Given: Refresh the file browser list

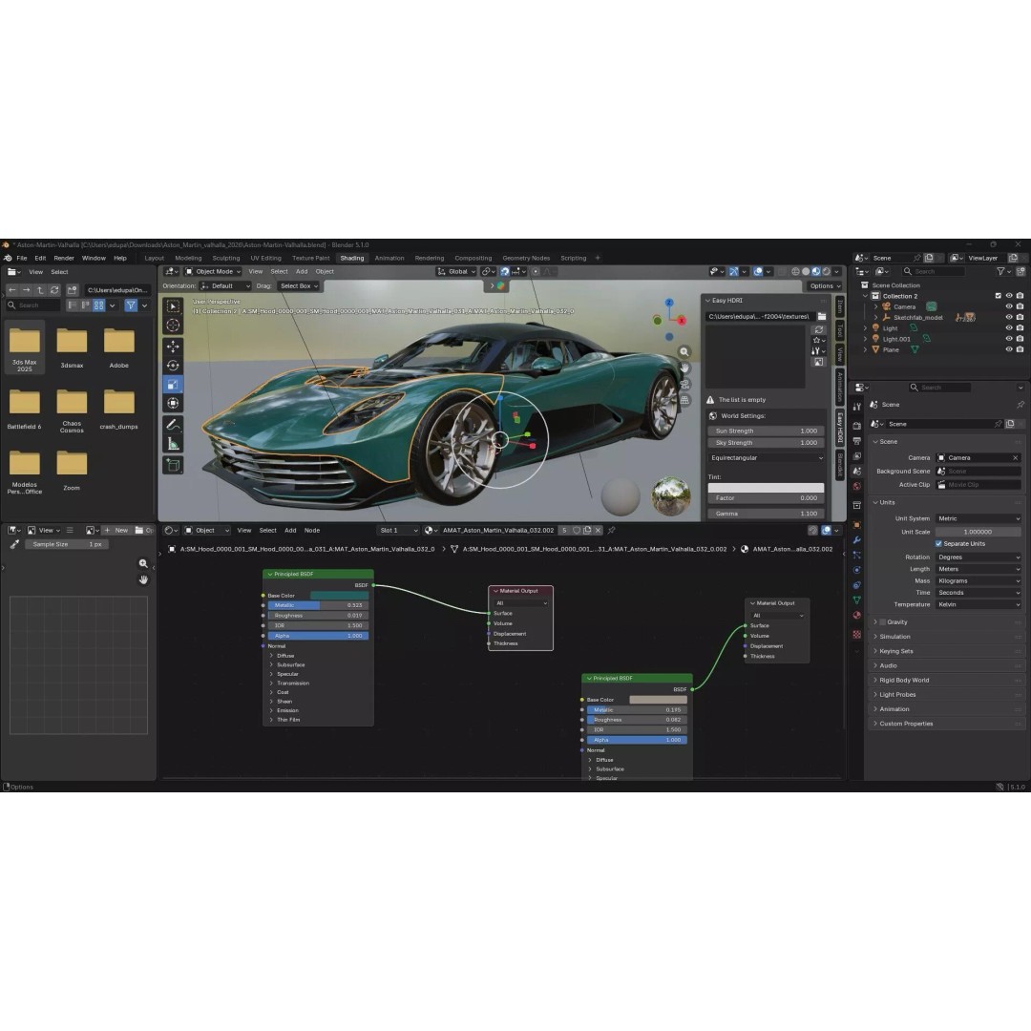Looking at the screenshot, I should click(54, 290).
